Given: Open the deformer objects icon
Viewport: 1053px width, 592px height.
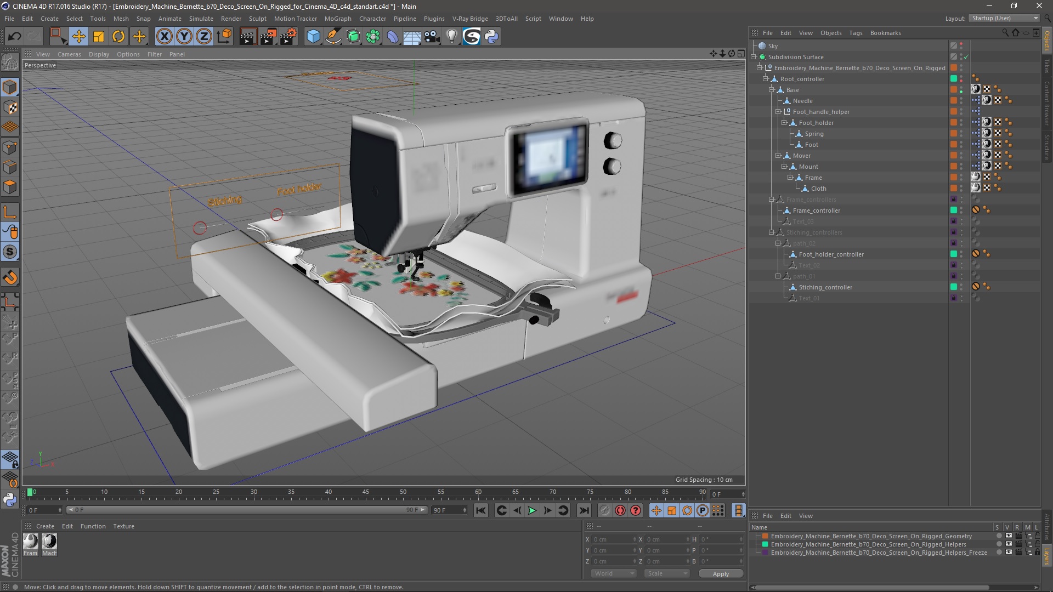Looking at the screenshot, I should [393, 37].
